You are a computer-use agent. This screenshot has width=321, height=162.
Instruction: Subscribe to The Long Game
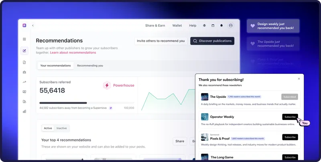click(290, 157)
